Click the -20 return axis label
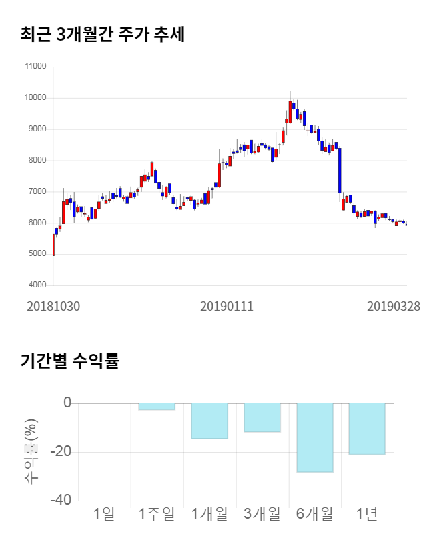Screen dimensions: 427x540 [x=62, y=452]
